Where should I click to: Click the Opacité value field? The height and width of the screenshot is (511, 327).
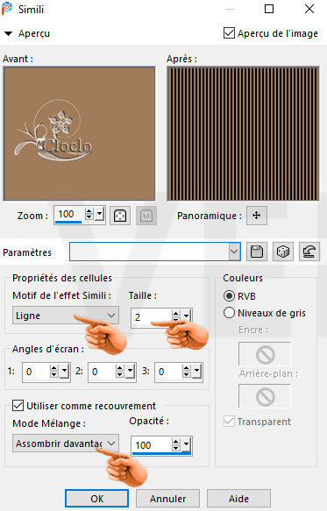(151, 445)
